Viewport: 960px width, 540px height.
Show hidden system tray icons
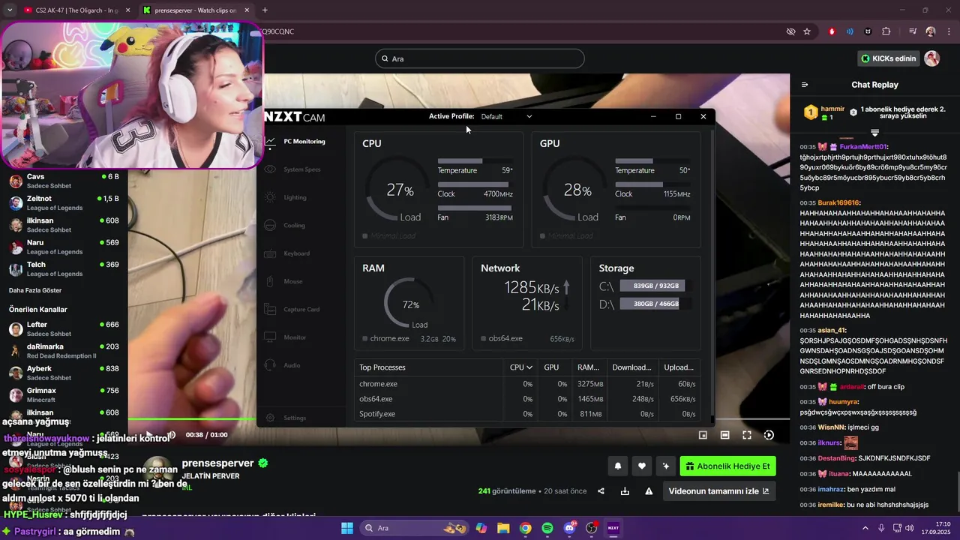(867, 528)
